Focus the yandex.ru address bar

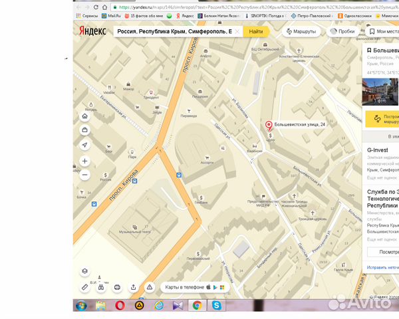(x=255, y=7)
